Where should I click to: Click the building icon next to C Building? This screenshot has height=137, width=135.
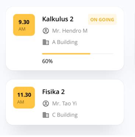[x=46, y=115]
